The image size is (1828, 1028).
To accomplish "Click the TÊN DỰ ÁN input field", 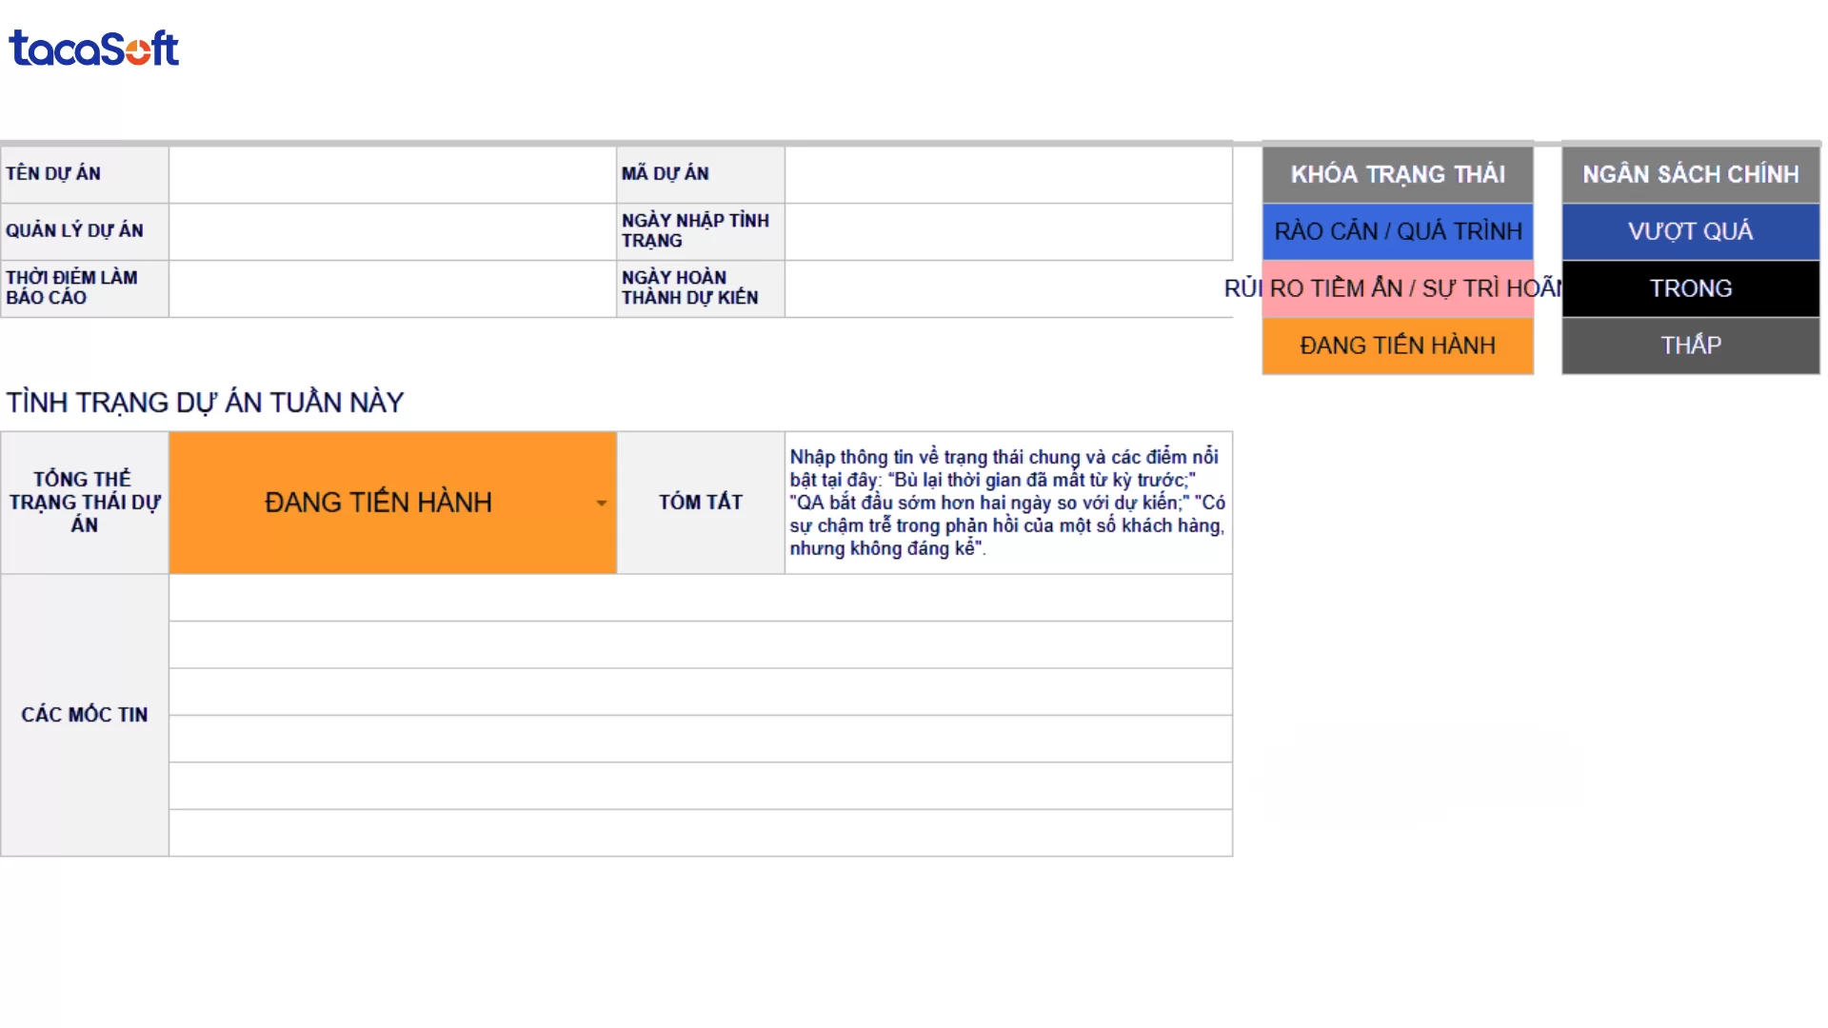I will click(x=392, y=174).
